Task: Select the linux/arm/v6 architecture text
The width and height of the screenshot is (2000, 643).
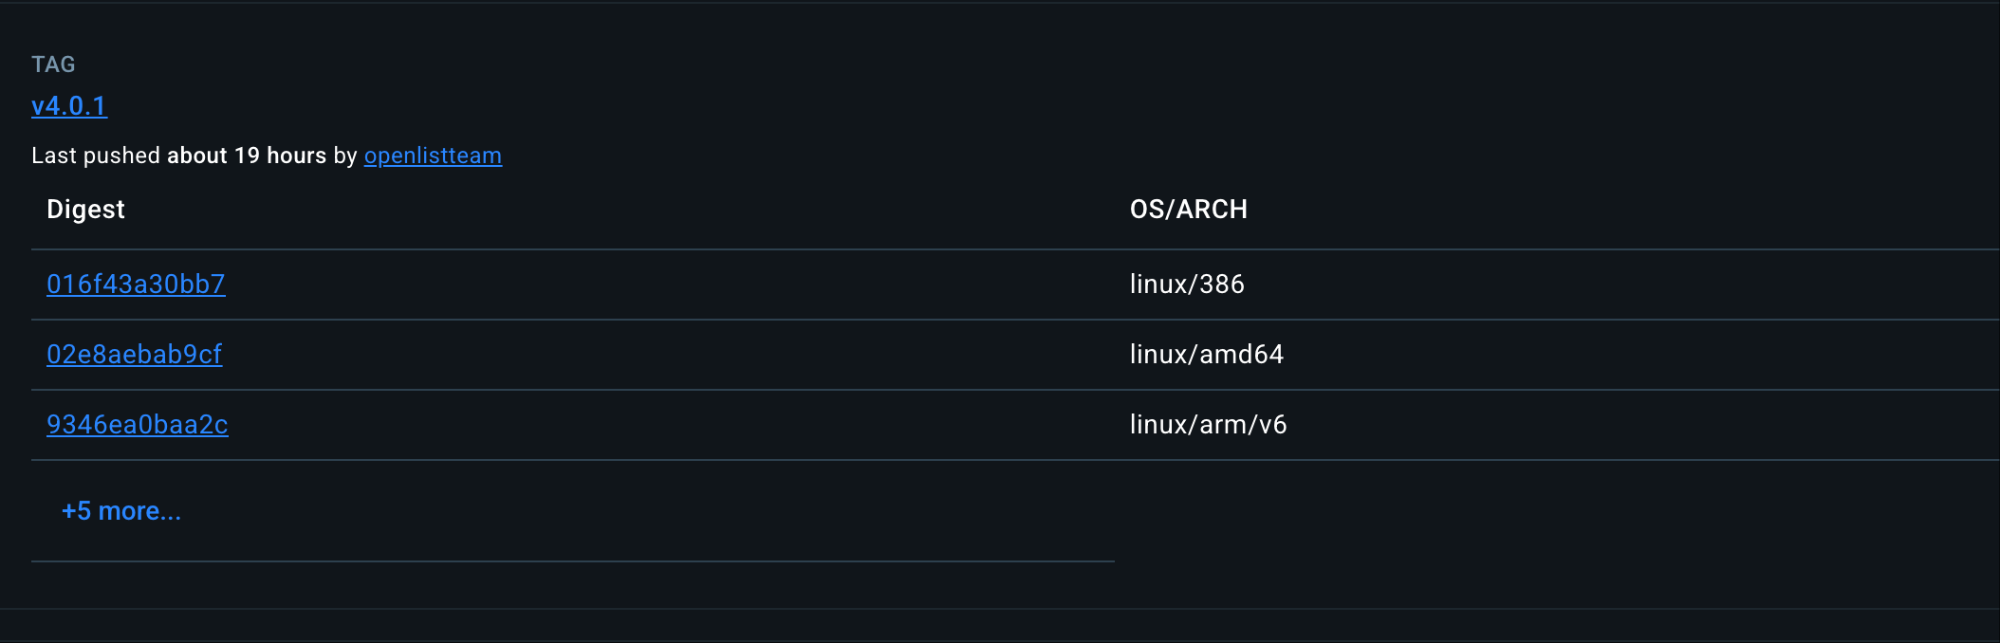Action: point(1208,425)
